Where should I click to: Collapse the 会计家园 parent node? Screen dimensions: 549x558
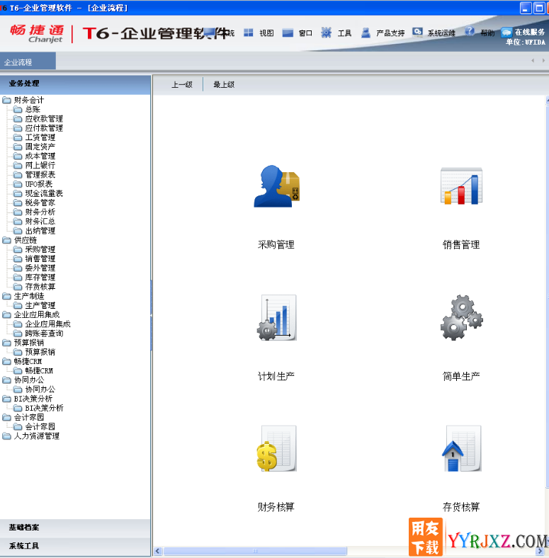[x=7, y=417]
